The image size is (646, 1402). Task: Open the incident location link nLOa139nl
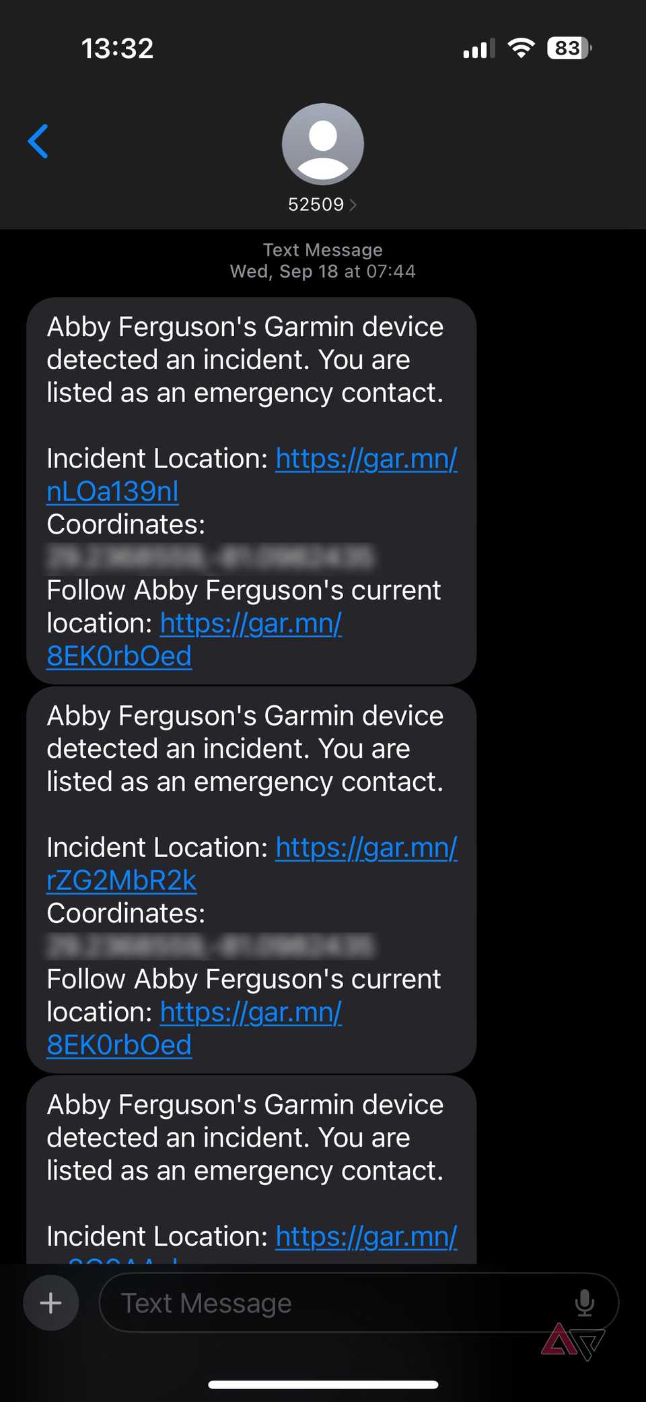[112, 492]
